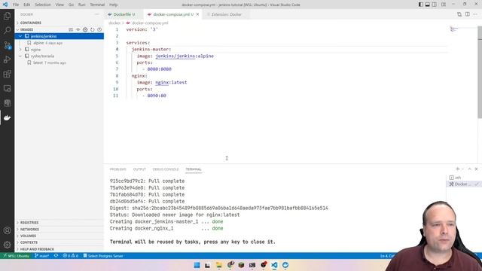Open the Accounts icon in activity bar
482x271 pixels.
[7, 230]
